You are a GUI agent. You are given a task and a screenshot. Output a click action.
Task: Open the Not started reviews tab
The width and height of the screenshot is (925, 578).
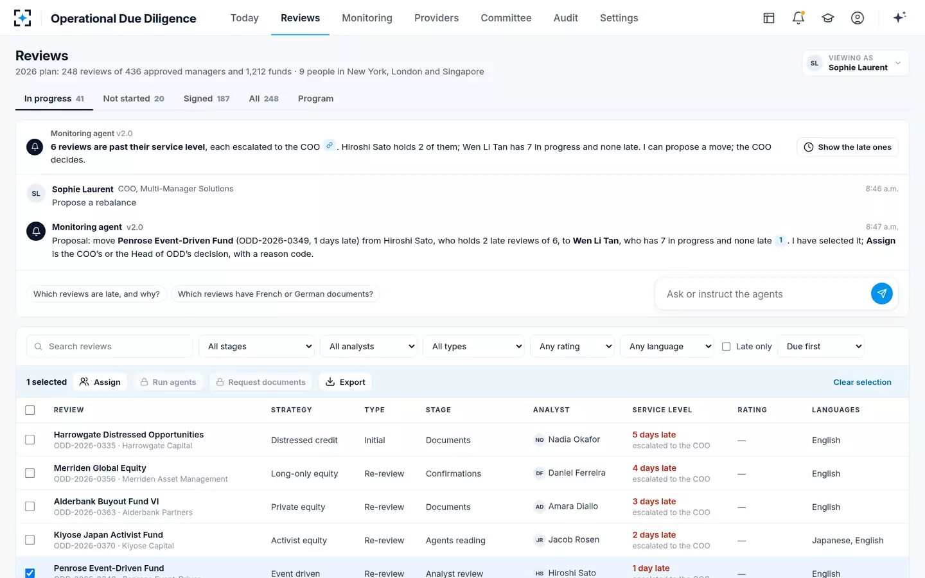point(134,98)
